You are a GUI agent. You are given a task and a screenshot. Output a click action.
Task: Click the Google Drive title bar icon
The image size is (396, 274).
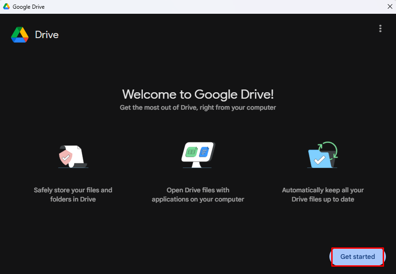click(6, 6)
